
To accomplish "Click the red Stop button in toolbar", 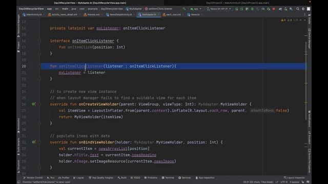I will pos(274,9).
